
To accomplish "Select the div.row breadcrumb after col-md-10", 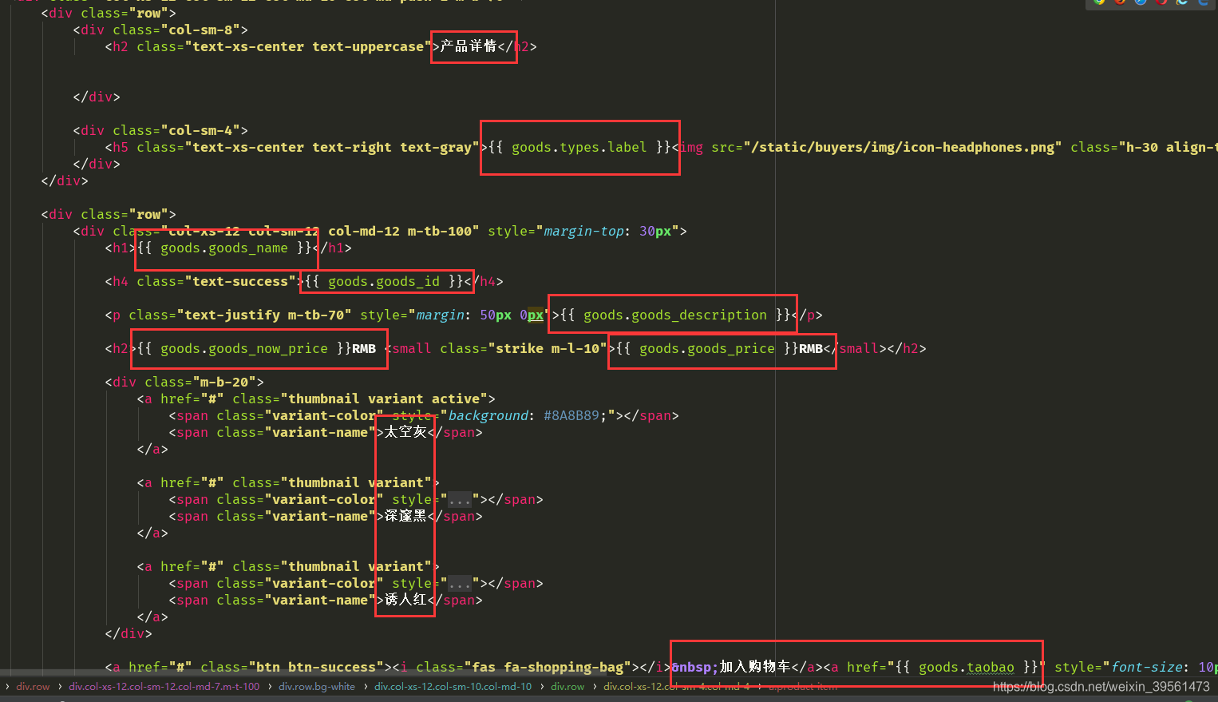I will (x=567, y=687).
